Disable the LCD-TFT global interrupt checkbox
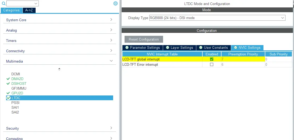Screen dimensions: 294x140 tap(212, 59)
